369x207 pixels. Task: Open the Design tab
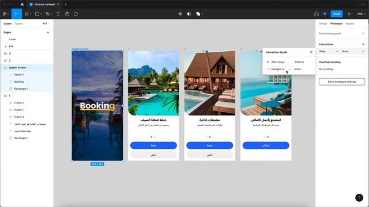323,24
